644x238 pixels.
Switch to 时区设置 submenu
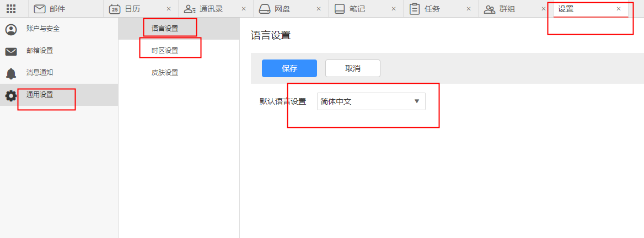click(165, 51)
